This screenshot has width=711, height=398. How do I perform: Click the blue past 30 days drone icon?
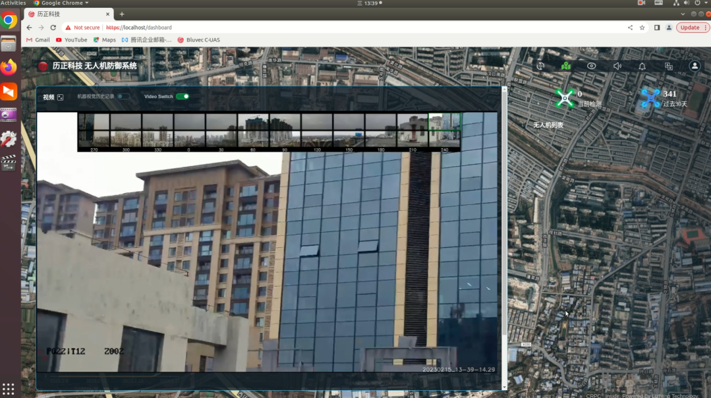(x=650, y=98)
